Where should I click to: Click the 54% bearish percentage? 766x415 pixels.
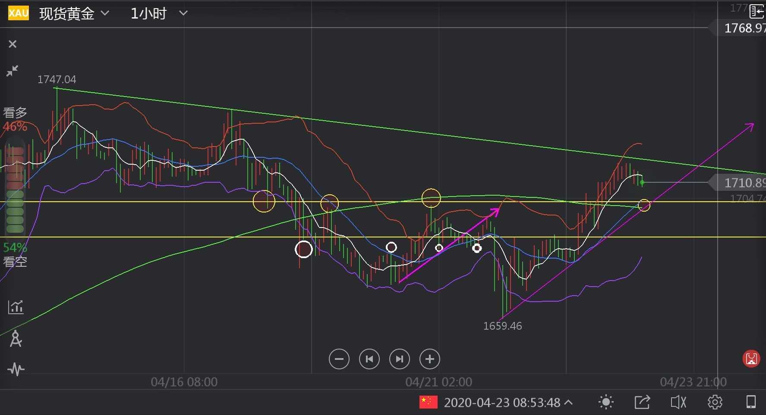[15, 248]
